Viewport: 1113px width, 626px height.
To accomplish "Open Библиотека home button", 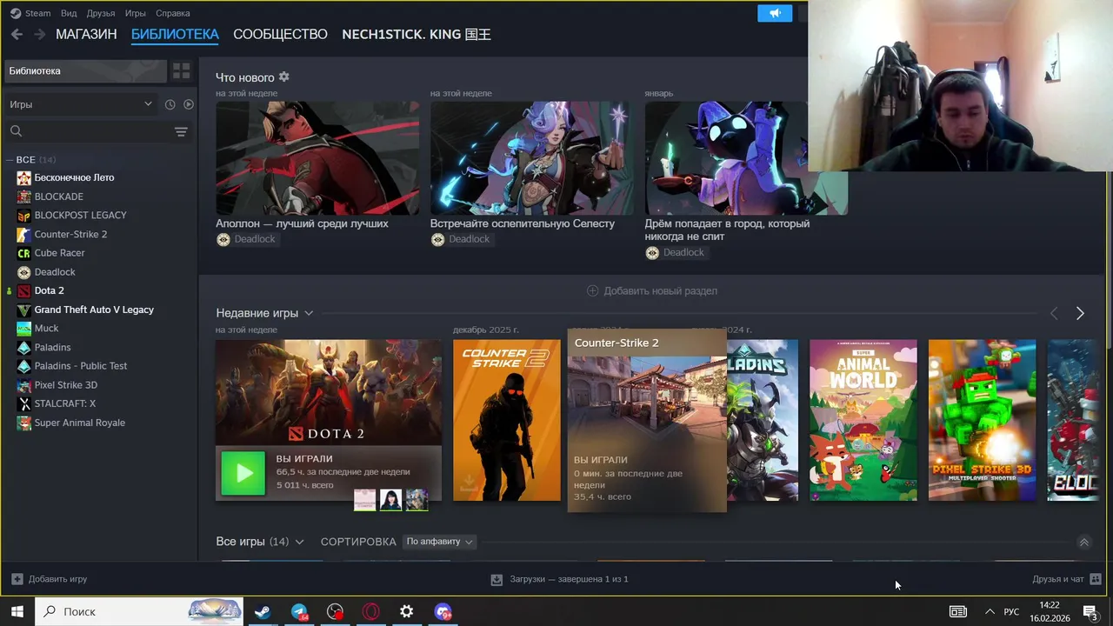I will point(85,71).
